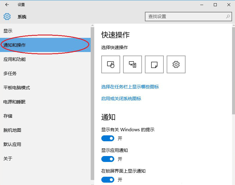
Task: Open 脱机地图 settings page
Action: point(45,130)
